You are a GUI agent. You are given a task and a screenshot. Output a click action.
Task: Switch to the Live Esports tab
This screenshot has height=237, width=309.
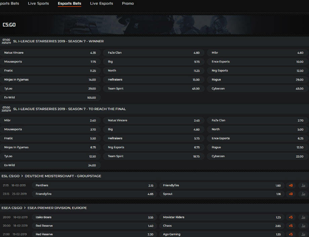click(x=101, y=4)
